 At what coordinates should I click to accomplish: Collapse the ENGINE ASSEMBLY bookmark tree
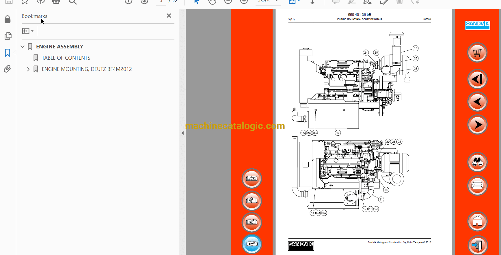point(23,47)
